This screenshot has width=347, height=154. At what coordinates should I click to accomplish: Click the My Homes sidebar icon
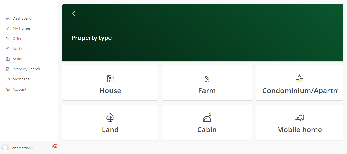[x=8, y=28]
